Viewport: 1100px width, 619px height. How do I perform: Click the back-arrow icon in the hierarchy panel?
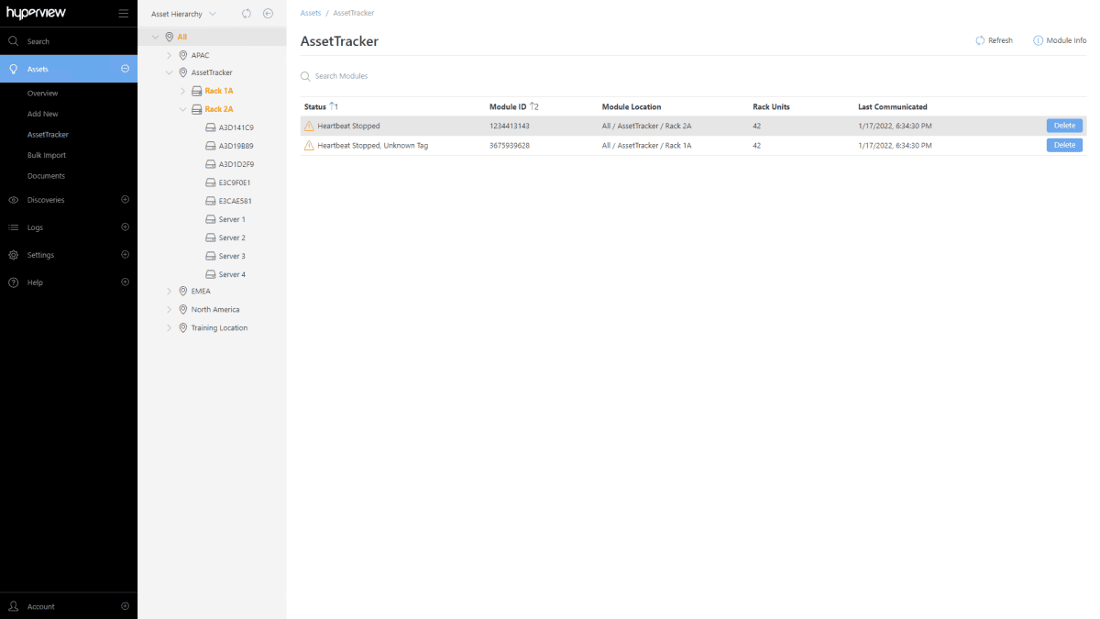(x=268, y=13)
